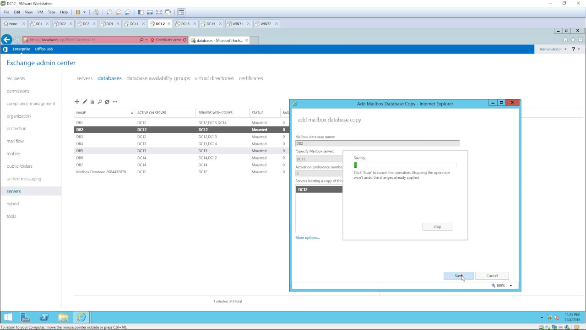Click the Certificate error indicator
Viewport: 586px width, 330px height.
(x=166, y=40)
